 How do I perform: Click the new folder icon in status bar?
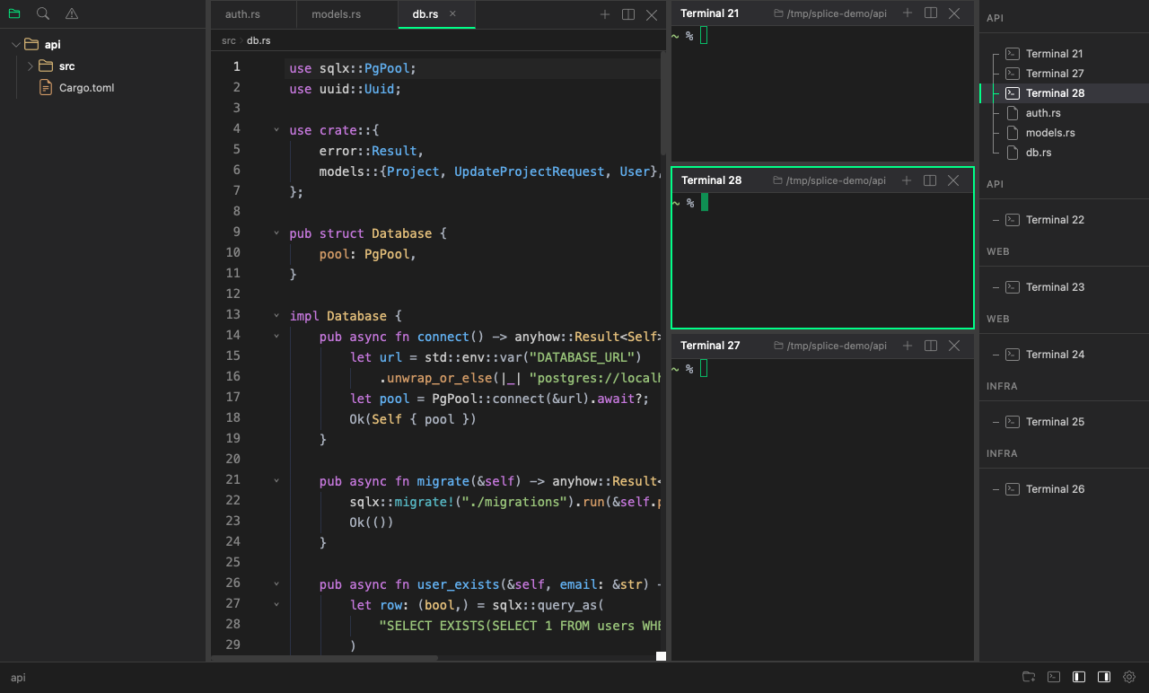1029,677
